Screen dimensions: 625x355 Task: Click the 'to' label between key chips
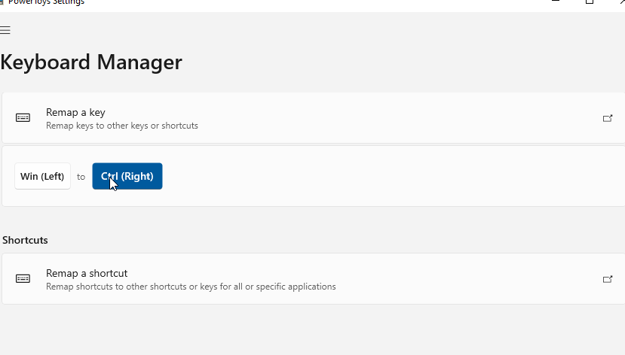pos(81,177)
